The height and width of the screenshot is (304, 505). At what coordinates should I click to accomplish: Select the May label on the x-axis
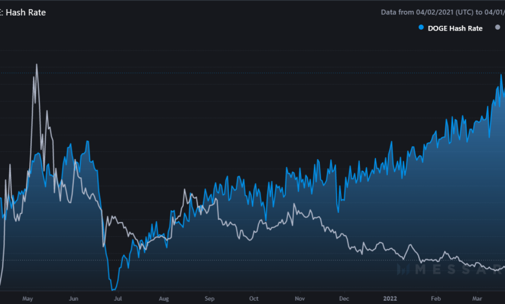tap(27, 299)
